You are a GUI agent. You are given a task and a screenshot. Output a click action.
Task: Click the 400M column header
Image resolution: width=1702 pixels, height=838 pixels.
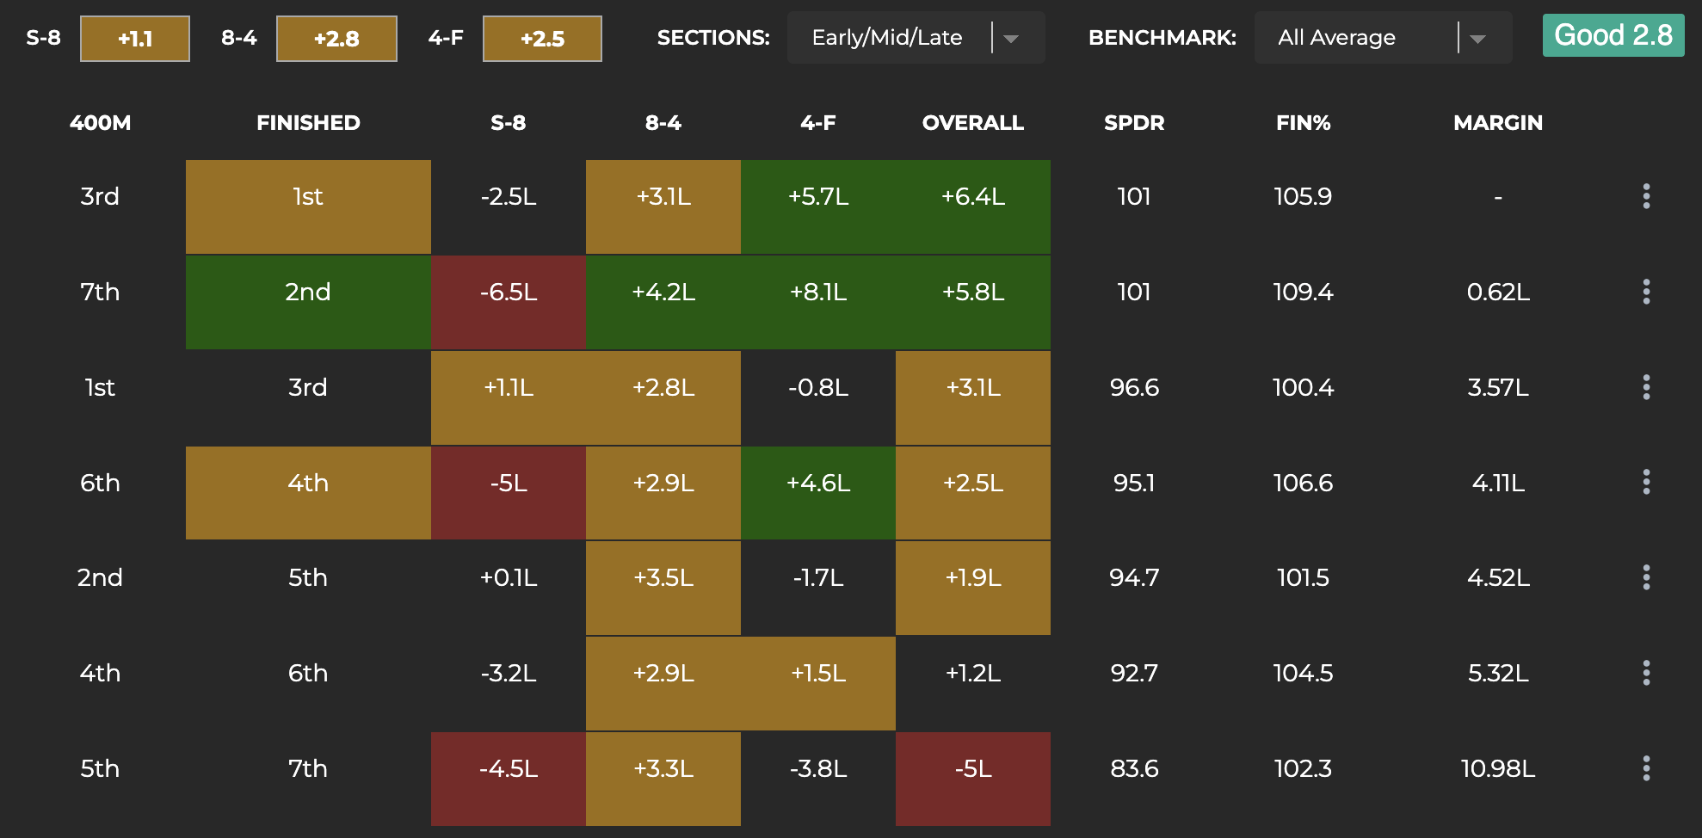100,123
